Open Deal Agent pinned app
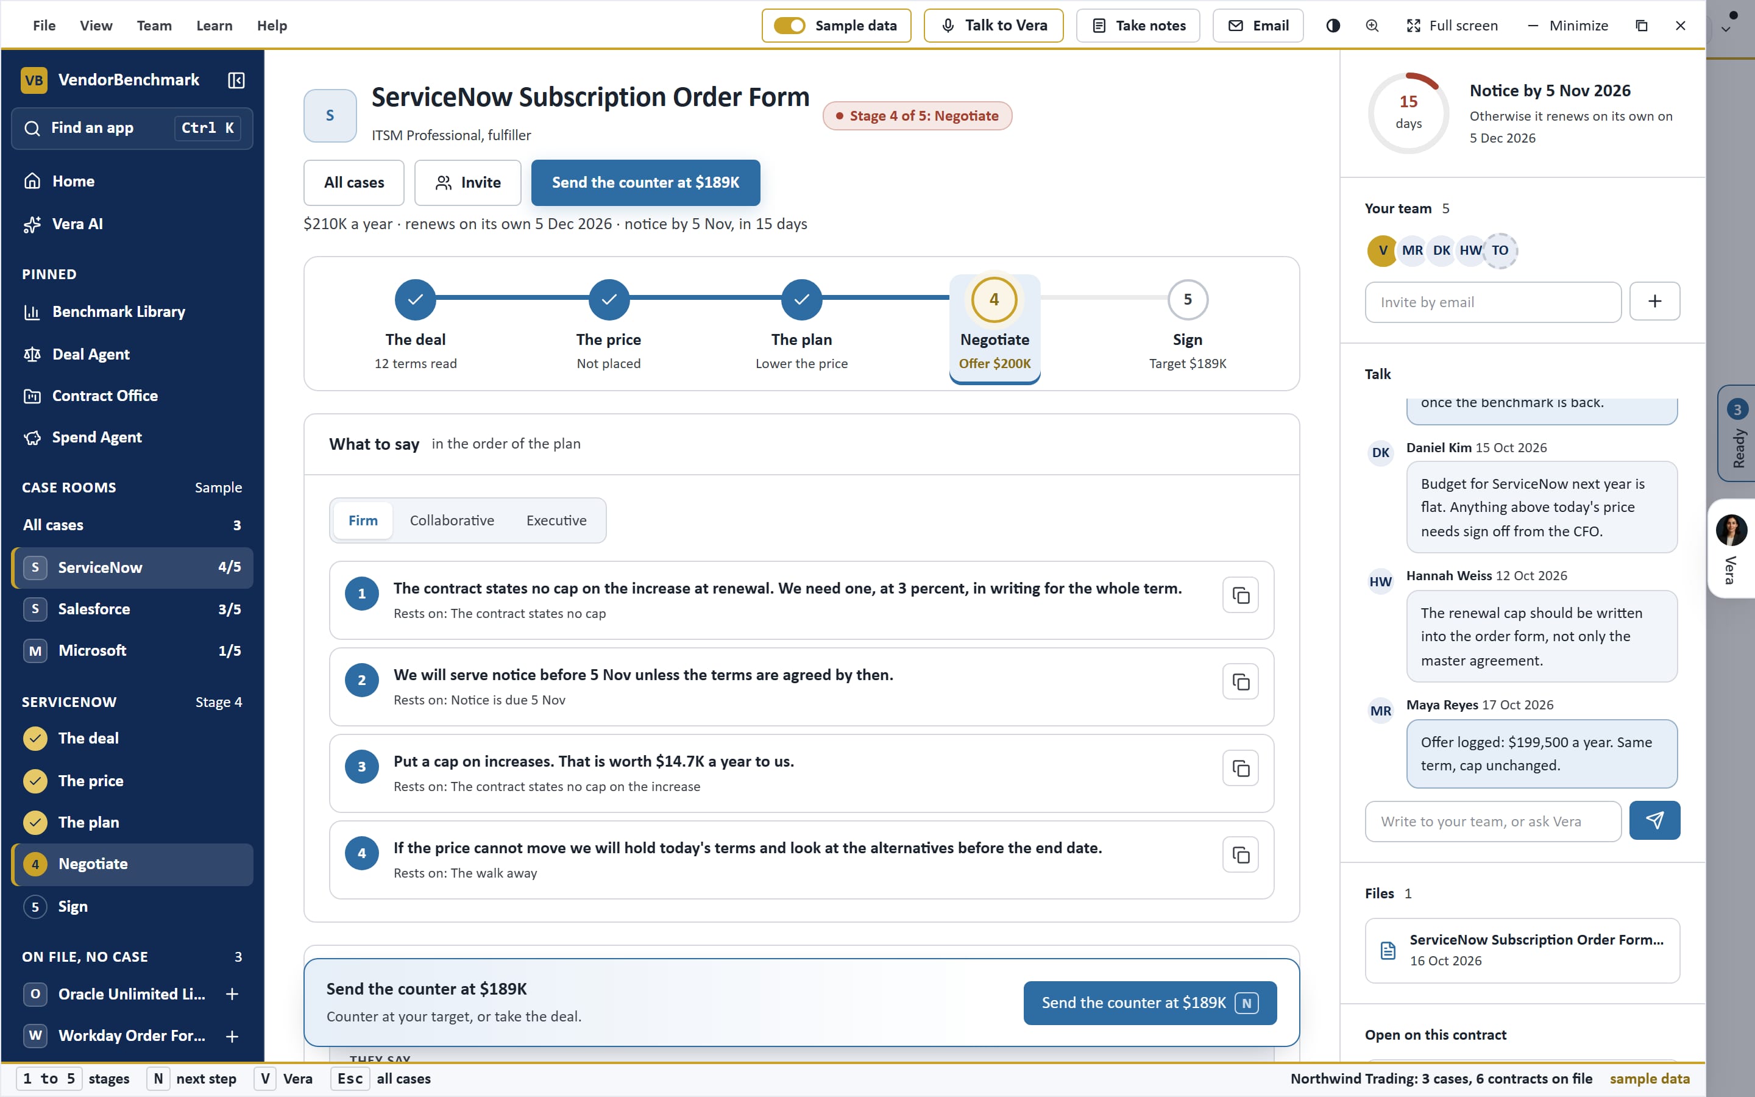 (x=132, y=354)
